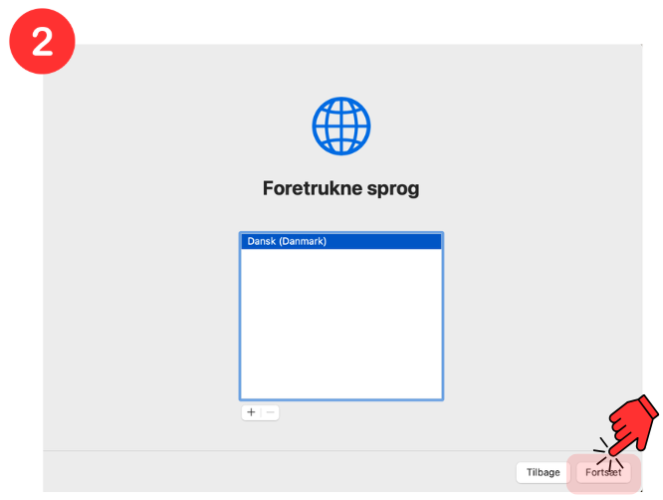The width and height of the screenshot is (663, 500).
Task: Click the word (Danmark) in the selected row
Action: click(303, 241)
